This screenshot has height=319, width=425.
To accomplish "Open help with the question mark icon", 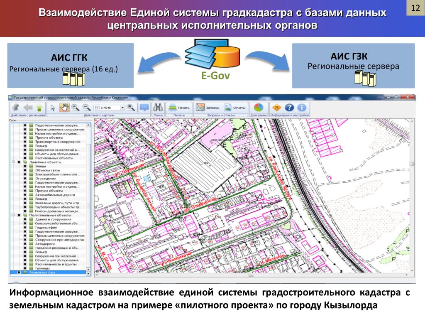I will [289, 108].
